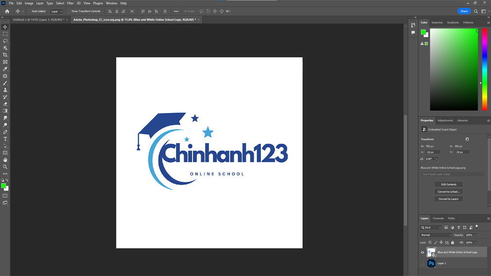The width and height of the screenshot is (491, 276).
Task: Switch to the Adjustments tab
Action: 445,120
